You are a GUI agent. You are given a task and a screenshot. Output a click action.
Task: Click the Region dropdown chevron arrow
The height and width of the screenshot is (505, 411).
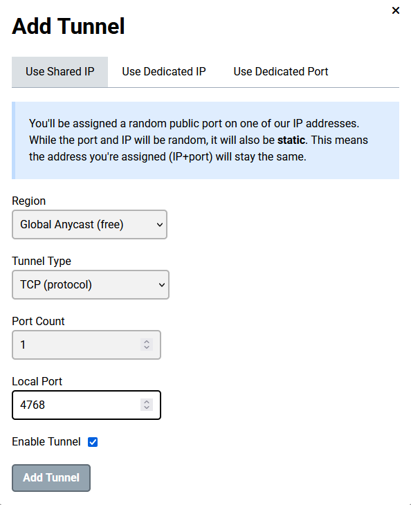pyautogui.click(x=160, y=225)
